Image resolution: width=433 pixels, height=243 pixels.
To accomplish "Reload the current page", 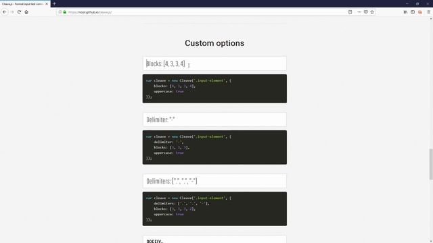I will [19, 12].
